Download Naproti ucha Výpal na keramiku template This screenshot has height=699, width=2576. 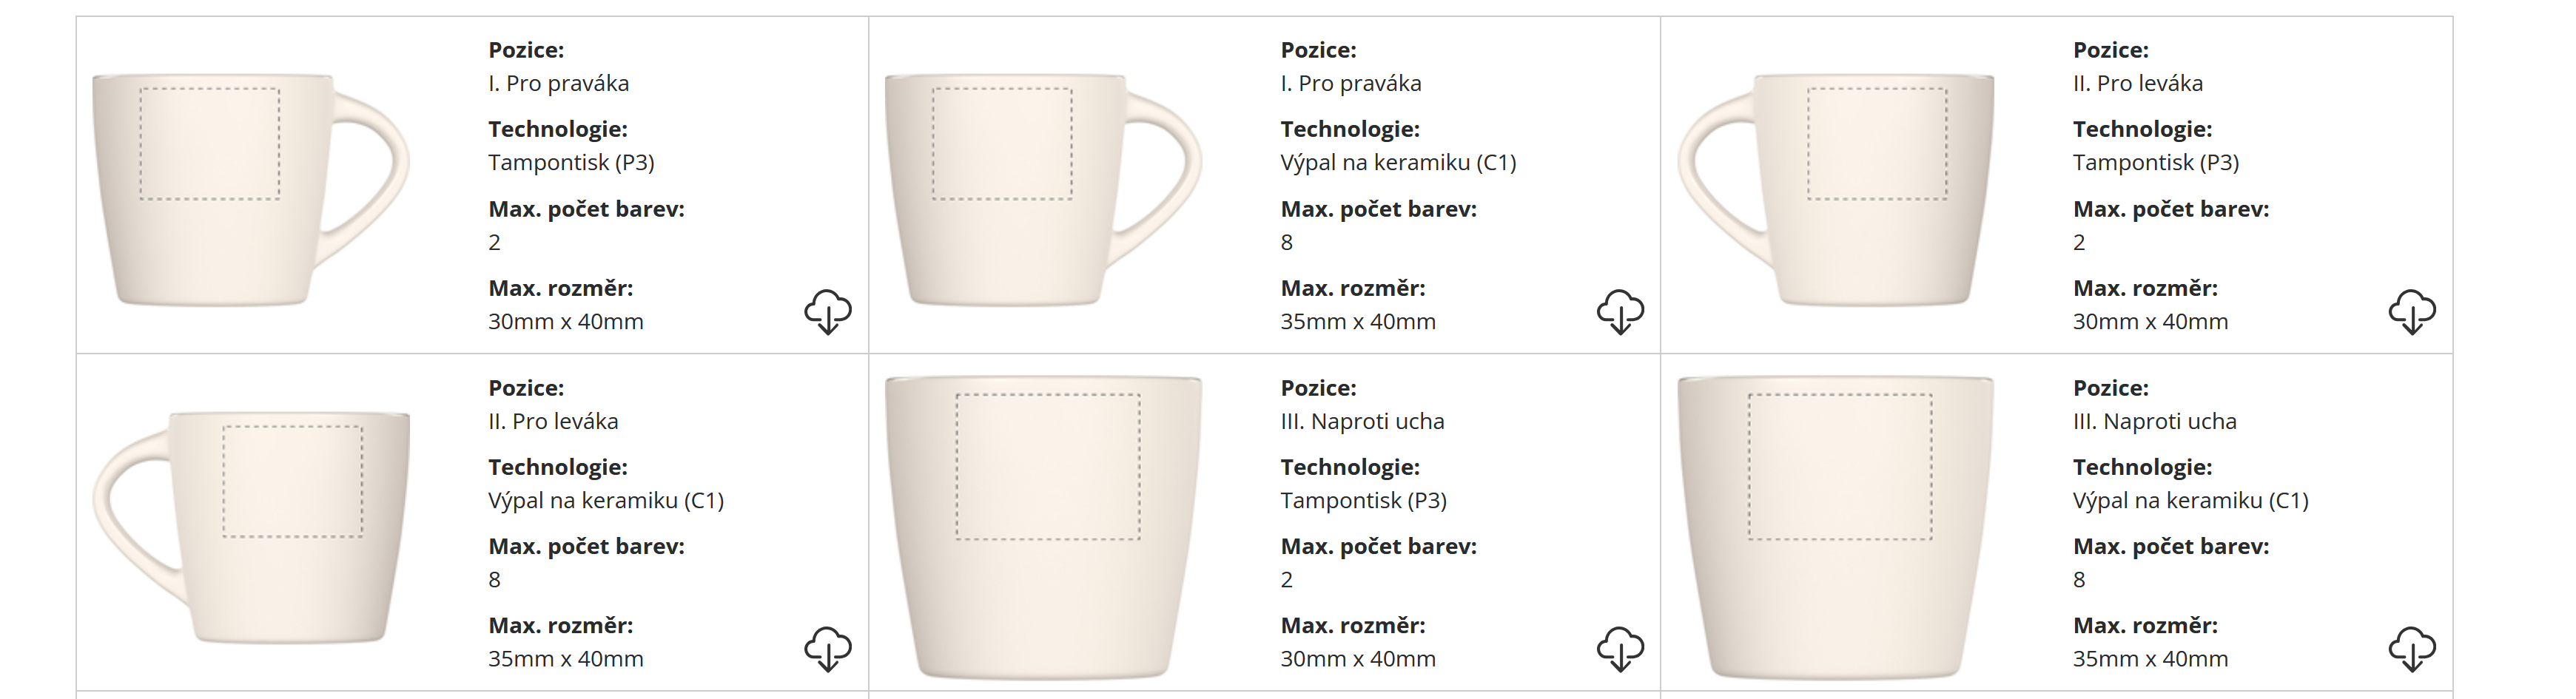[2411, 649]
